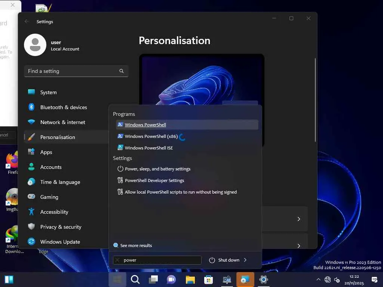Image resolution: width=383 pixels, height=287 pixels.
Task: Click the network globe tray icon
Action: coord(328,280)
